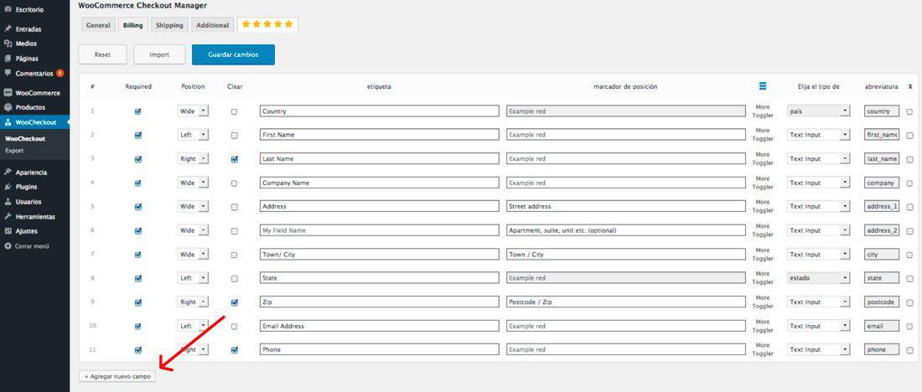Open Position dropdown for First Name row

click(193, 135)
